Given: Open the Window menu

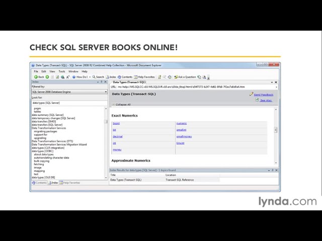Looking at the screenshot, I should 73,71.
